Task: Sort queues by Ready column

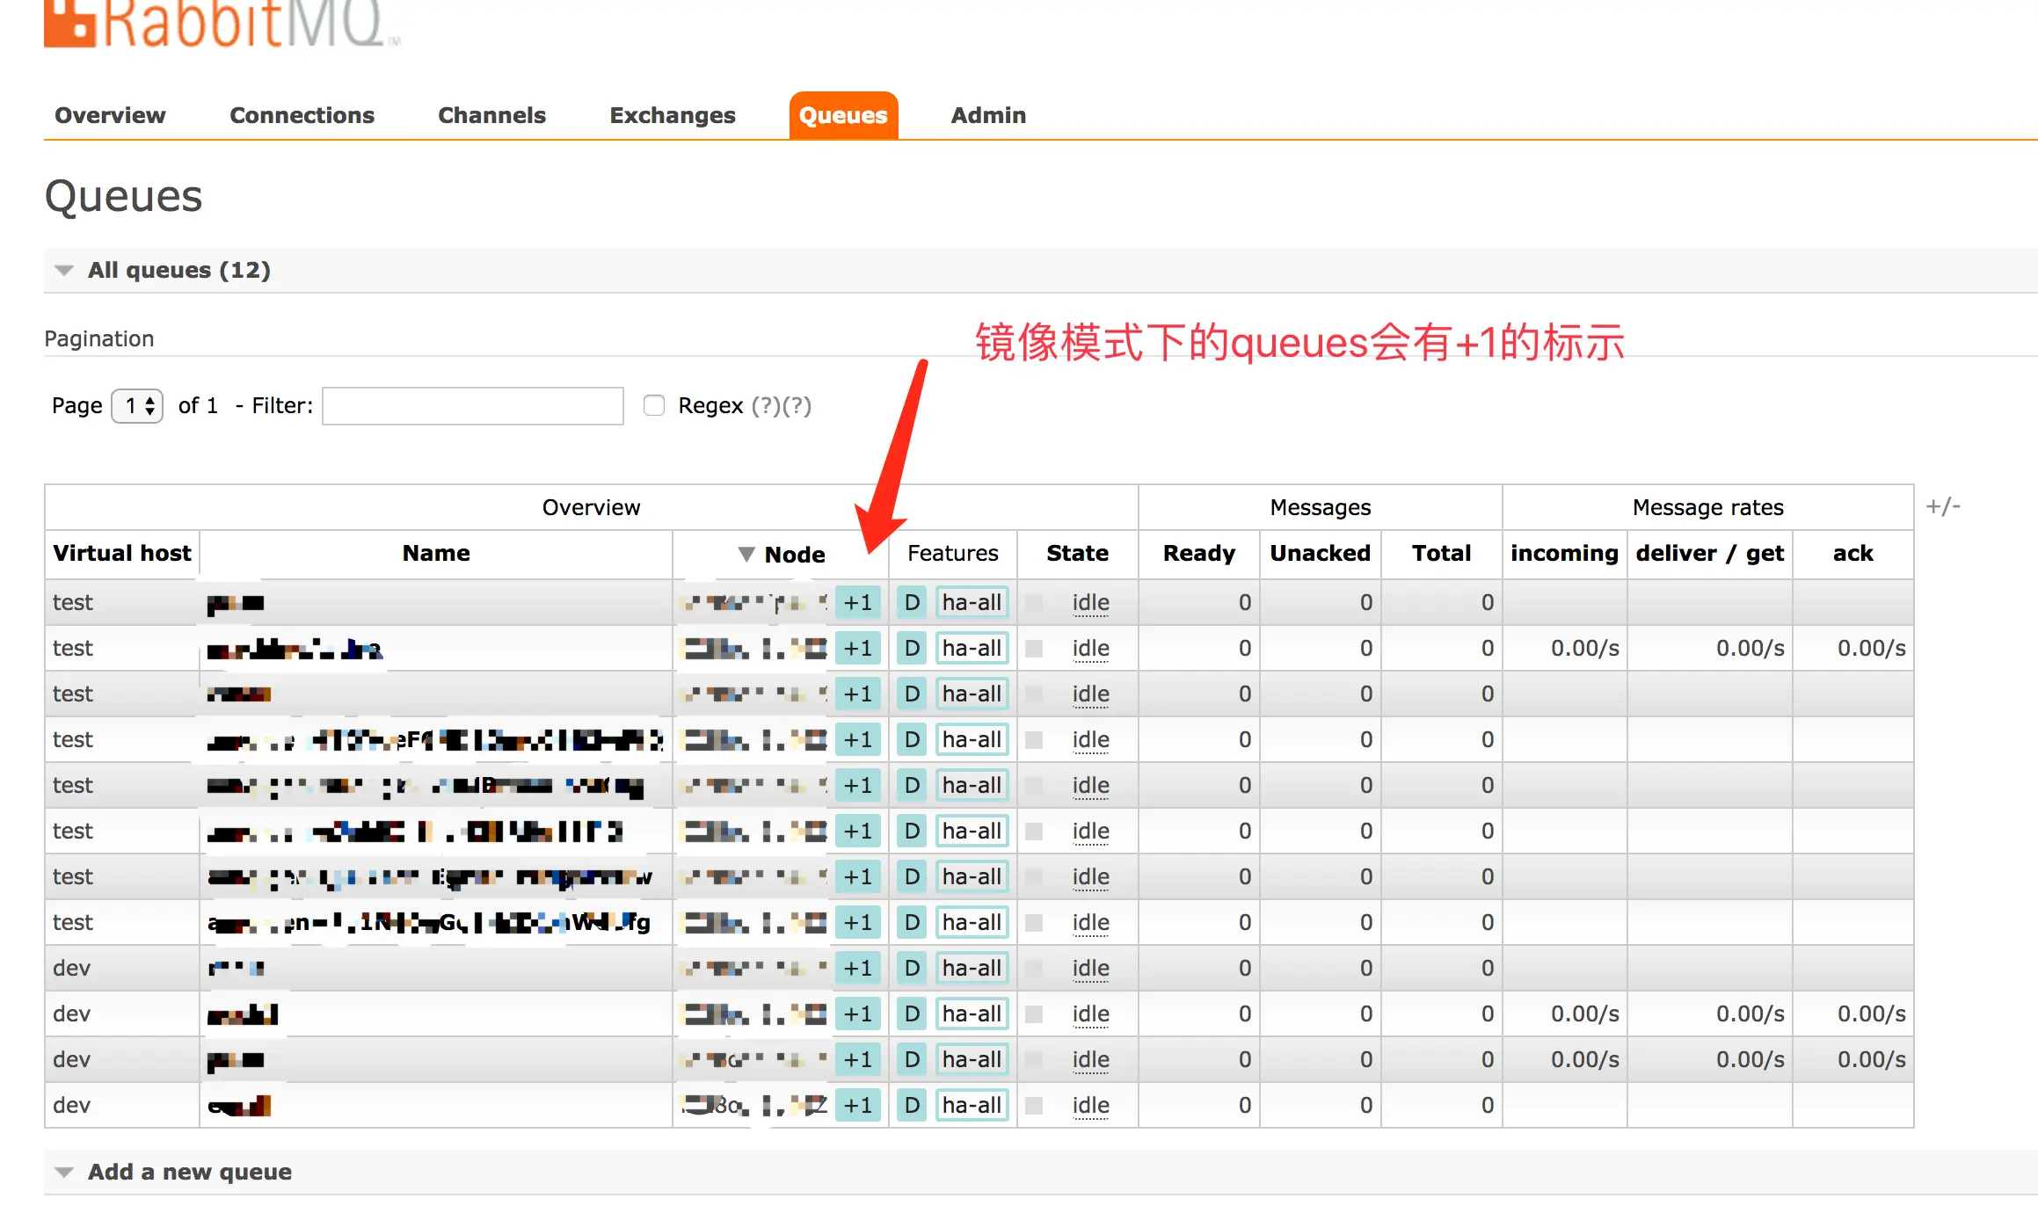Action: click(x=1198, y=554)
